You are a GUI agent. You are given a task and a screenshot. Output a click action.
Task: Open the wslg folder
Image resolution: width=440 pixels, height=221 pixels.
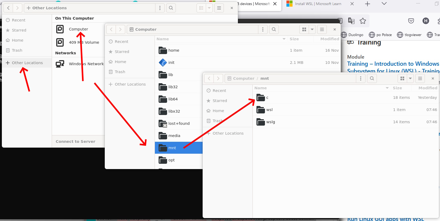[x=271, y=122]
